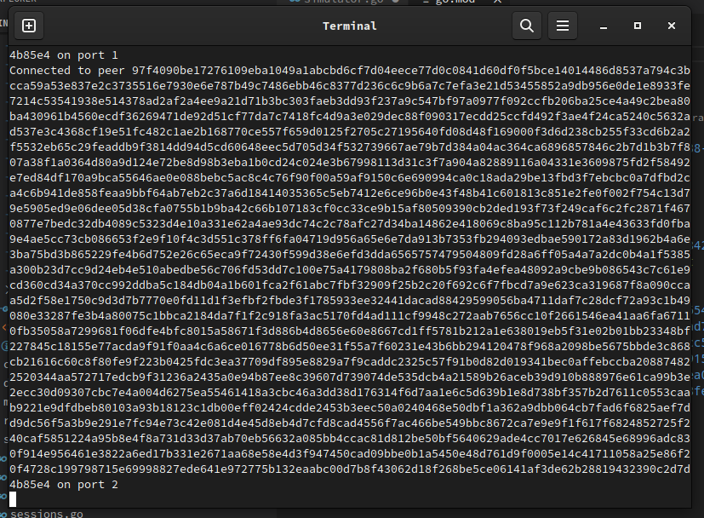Click the hex line starting with 'cb21616c60c8'

click(x=350, y=362)
